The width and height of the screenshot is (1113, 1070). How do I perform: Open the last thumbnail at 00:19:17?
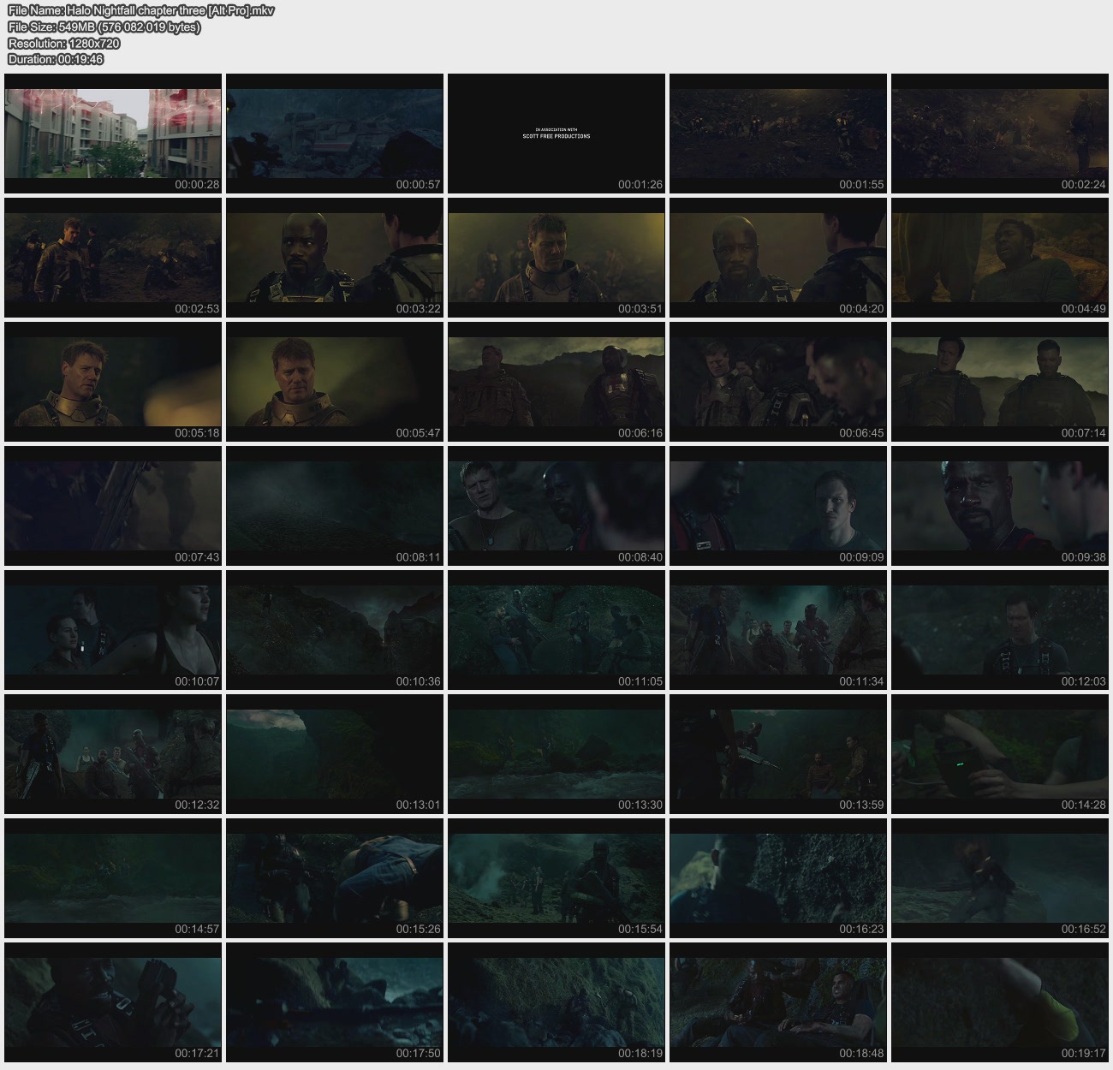coord(999,1002)
